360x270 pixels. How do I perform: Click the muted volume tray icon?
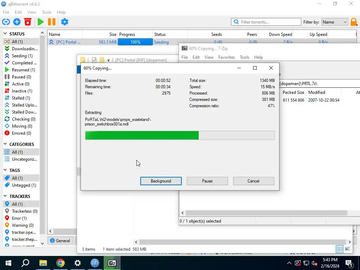pos(315,263)
